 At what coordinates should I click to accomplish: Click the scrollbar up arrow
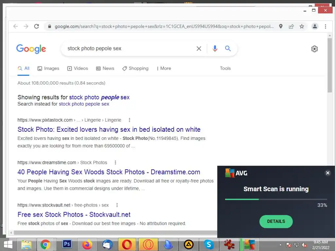tap(330, 35)
